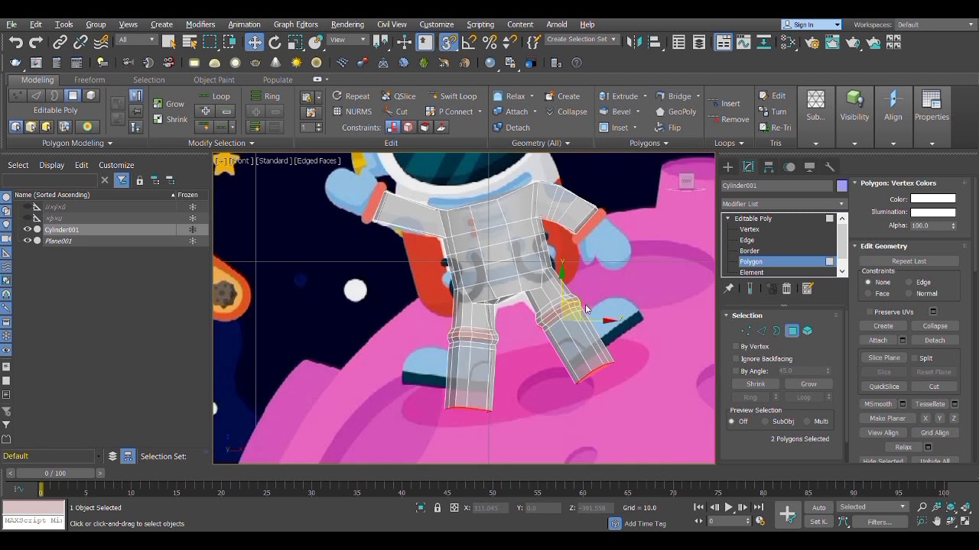Click the Add Time Tag icon
Viewport: 979px width, 550px height.
point(615,523)
